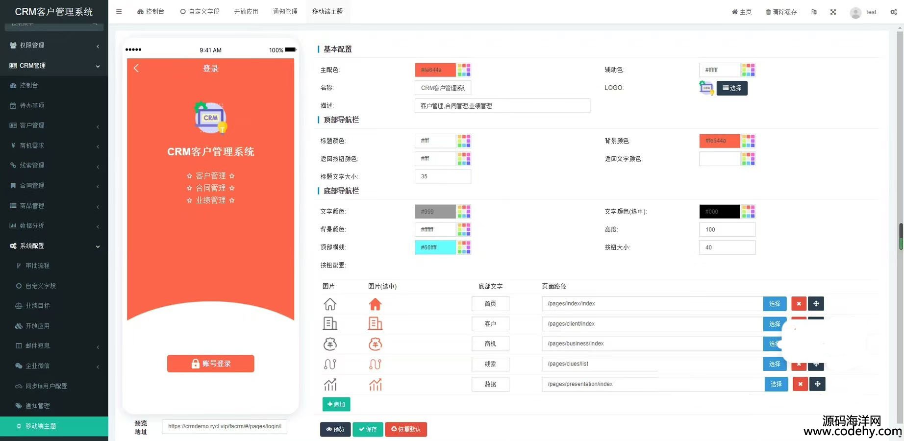Switch to the 控制台 top tab
The height and width of the screenshot is (441, 904).
point(151,12)
